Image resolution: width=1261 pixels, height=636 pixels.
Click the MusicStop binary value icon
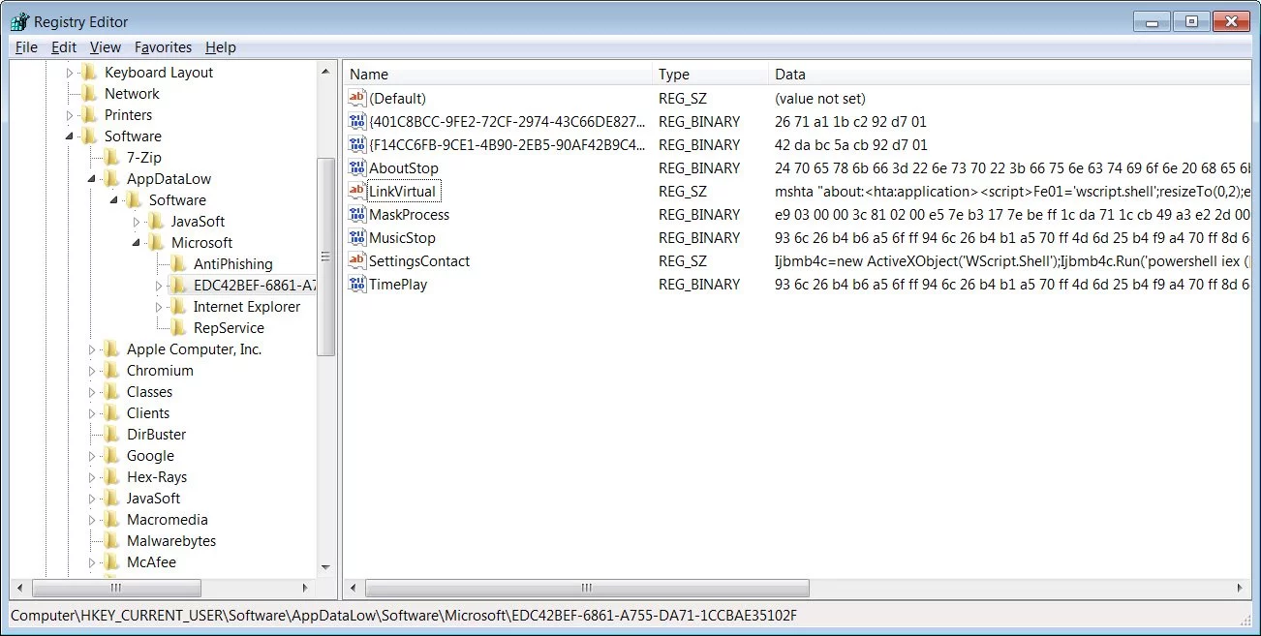click(x=357, y=238)
